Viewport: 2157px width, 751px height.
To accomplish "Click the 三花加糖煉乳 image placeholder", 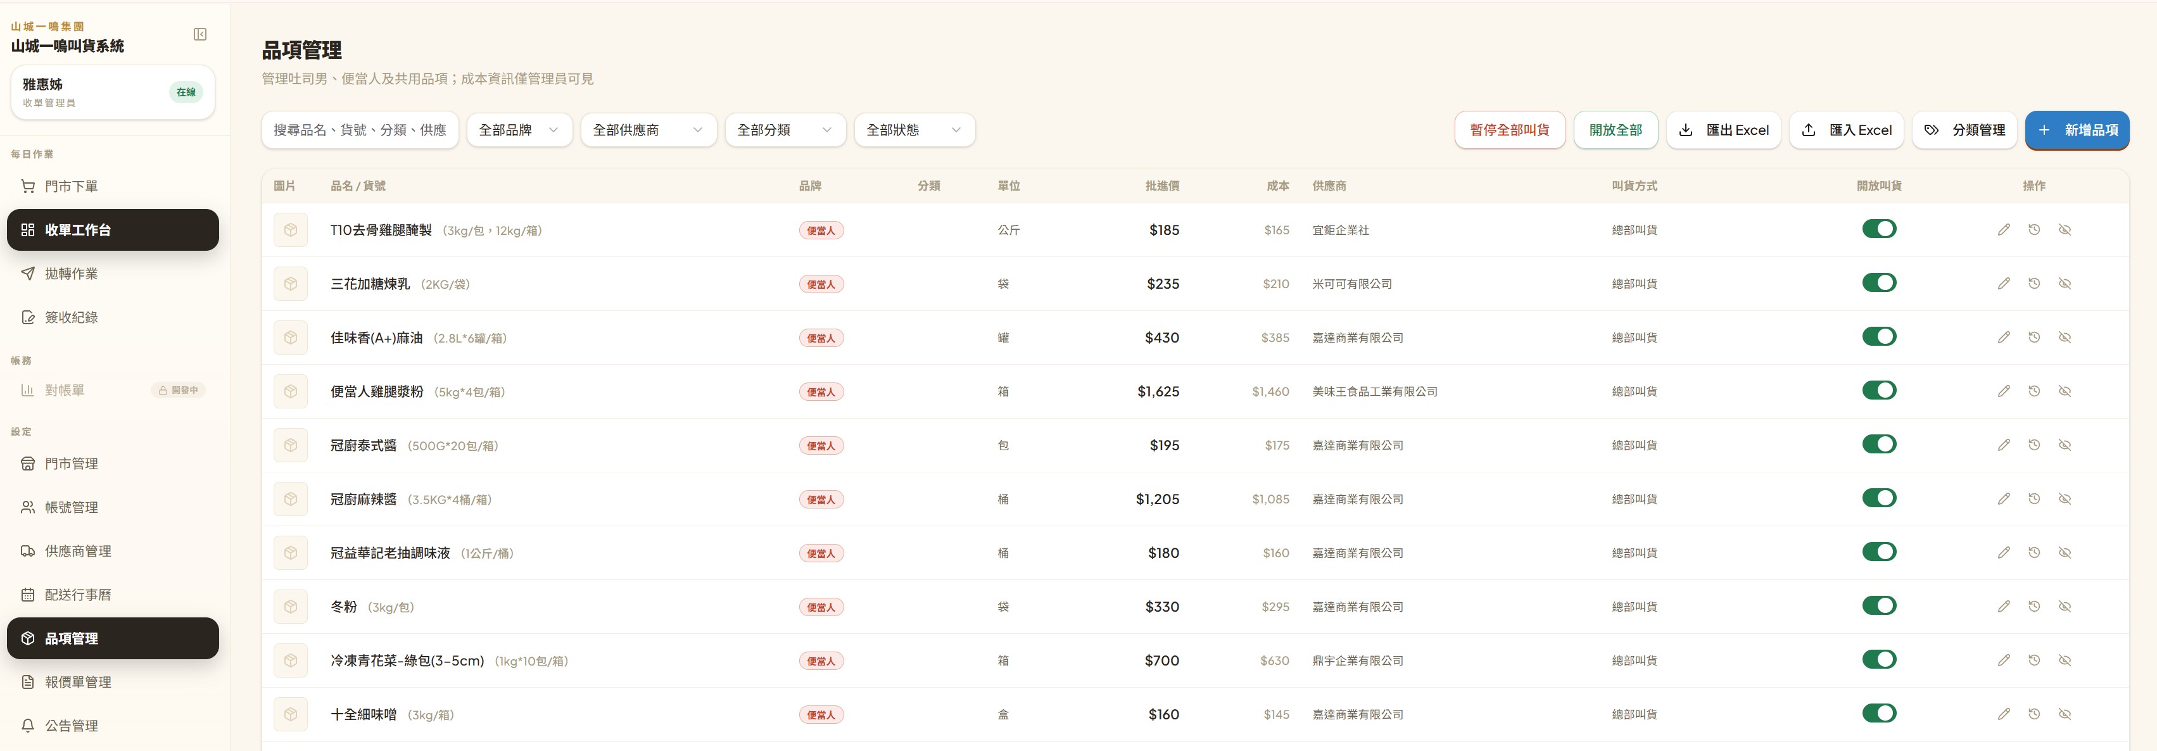I will [x=291, y=284].
